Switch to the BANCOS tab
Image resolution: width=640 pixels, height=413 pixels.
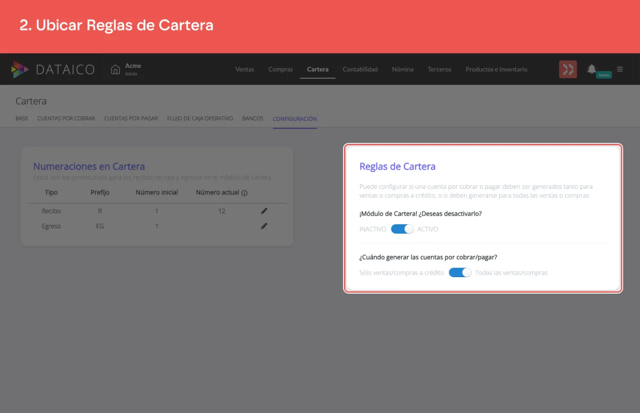point(252,119)
